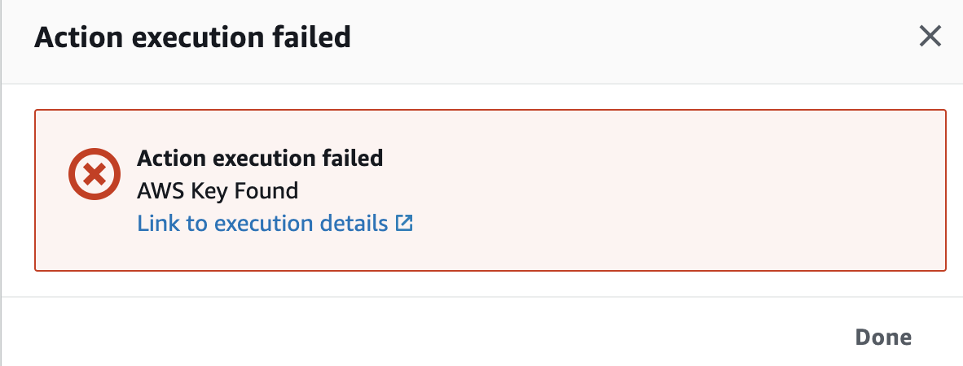Click the white X mark inside error icon

[x=94, y=175]
